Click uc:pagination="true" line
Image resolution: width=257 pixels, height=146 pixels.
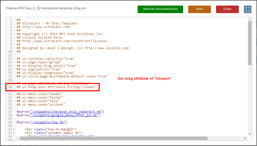[39, 69]
